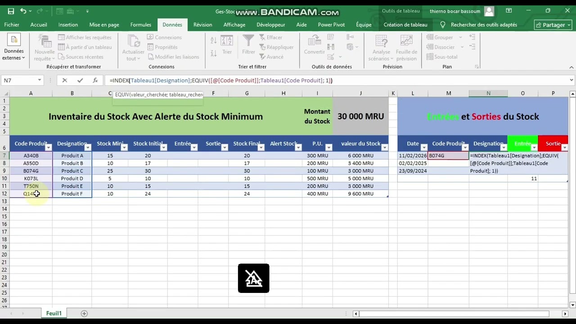Confirm formula with the checkmark icon
Viewport: 576px width, 324px height.
tap(80, 80)
